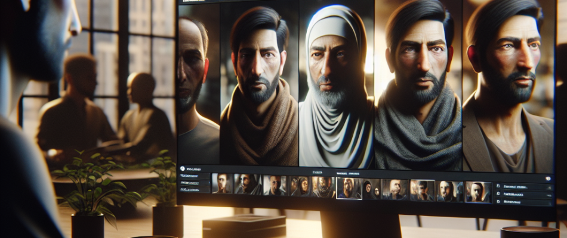Viewport: 567px width, 238px height.
Task: Toggle the indicator at the end of the middle right-panel row
Action: point(548,194)
